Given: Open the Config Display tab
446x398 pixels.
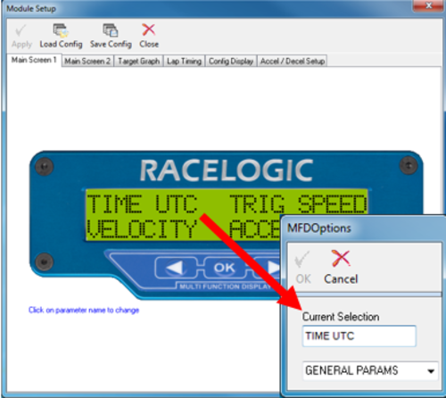Looking at the screenshot, I should point(231,62).
